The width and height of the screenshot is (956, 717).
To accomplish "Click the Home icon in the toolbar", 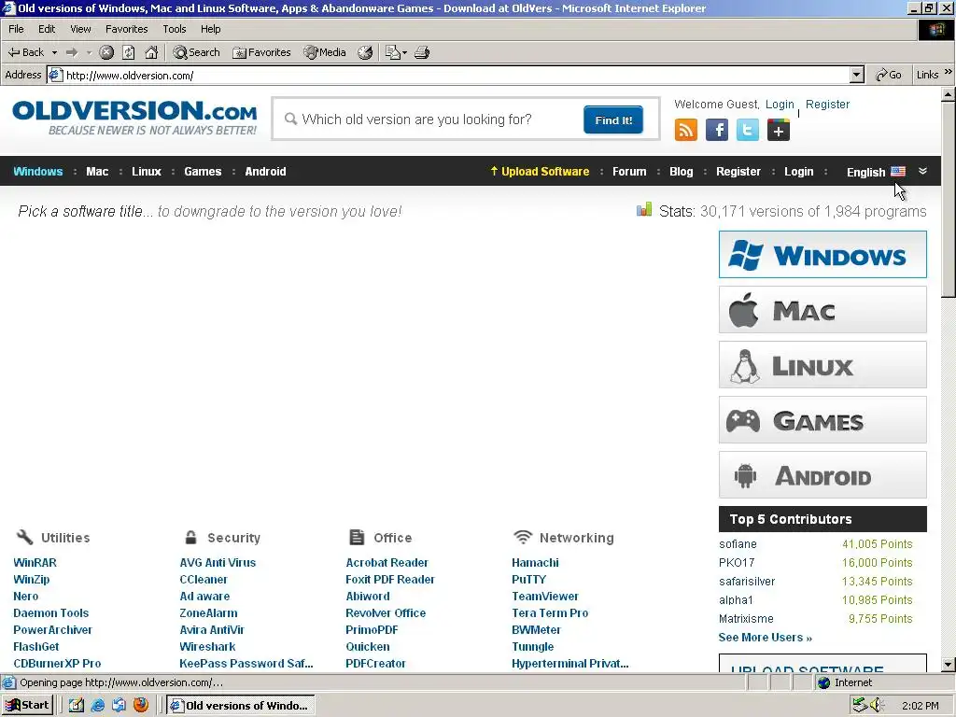I will [x=151, y=52].
